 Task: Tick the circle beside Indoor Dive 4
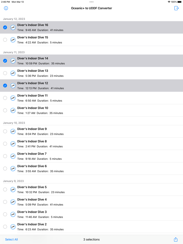tap(5, 202)
